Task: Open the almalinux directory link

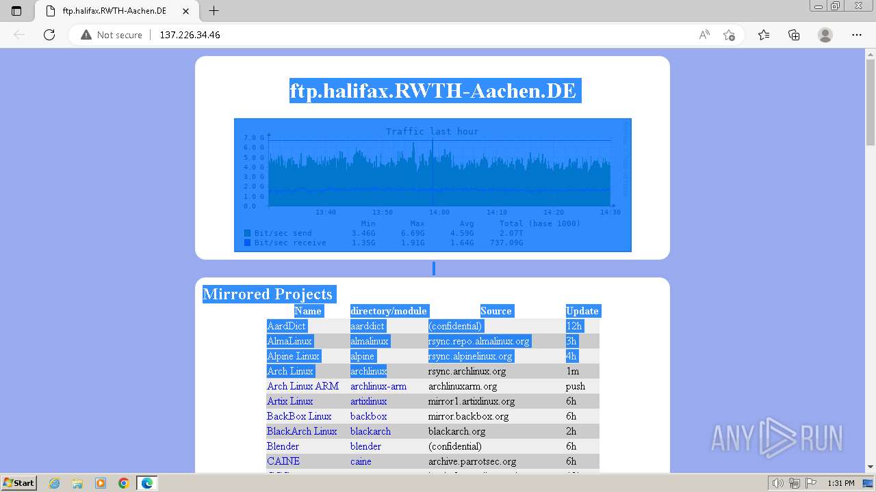Action: 370,341
